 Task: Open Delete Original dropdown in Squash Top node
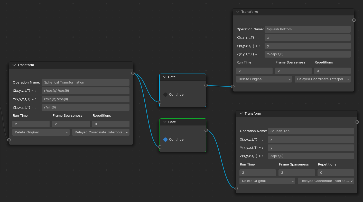(267, 181)
